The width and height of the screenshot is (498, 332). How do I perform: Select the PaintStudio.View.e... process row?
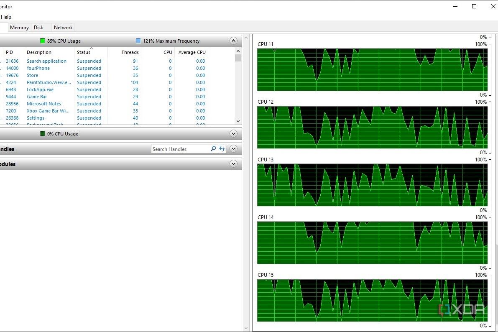pyautogui.click(x=49, y=82)
